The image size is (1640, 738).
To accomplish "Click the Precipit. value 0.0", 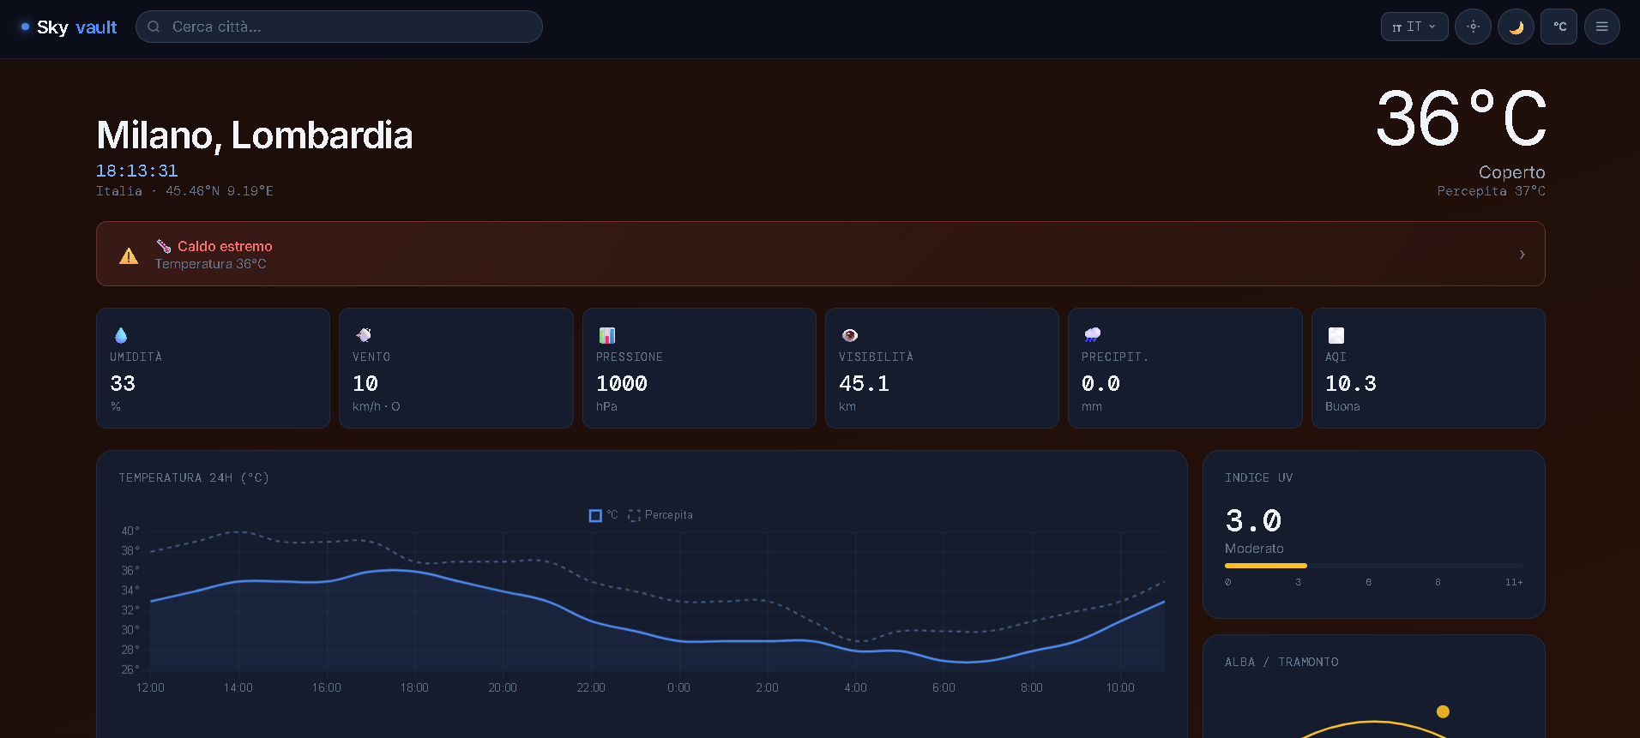I will [x=1101, y=383].
